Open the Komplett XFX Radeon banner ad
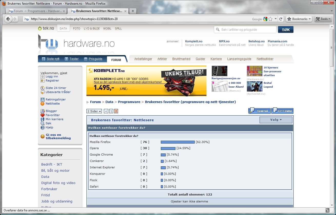 pos(146,81)
